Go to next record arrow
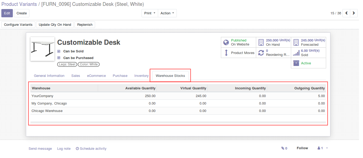Image resolution: width=363 pixels, height=158 pixels. click(x=354, y=13)
